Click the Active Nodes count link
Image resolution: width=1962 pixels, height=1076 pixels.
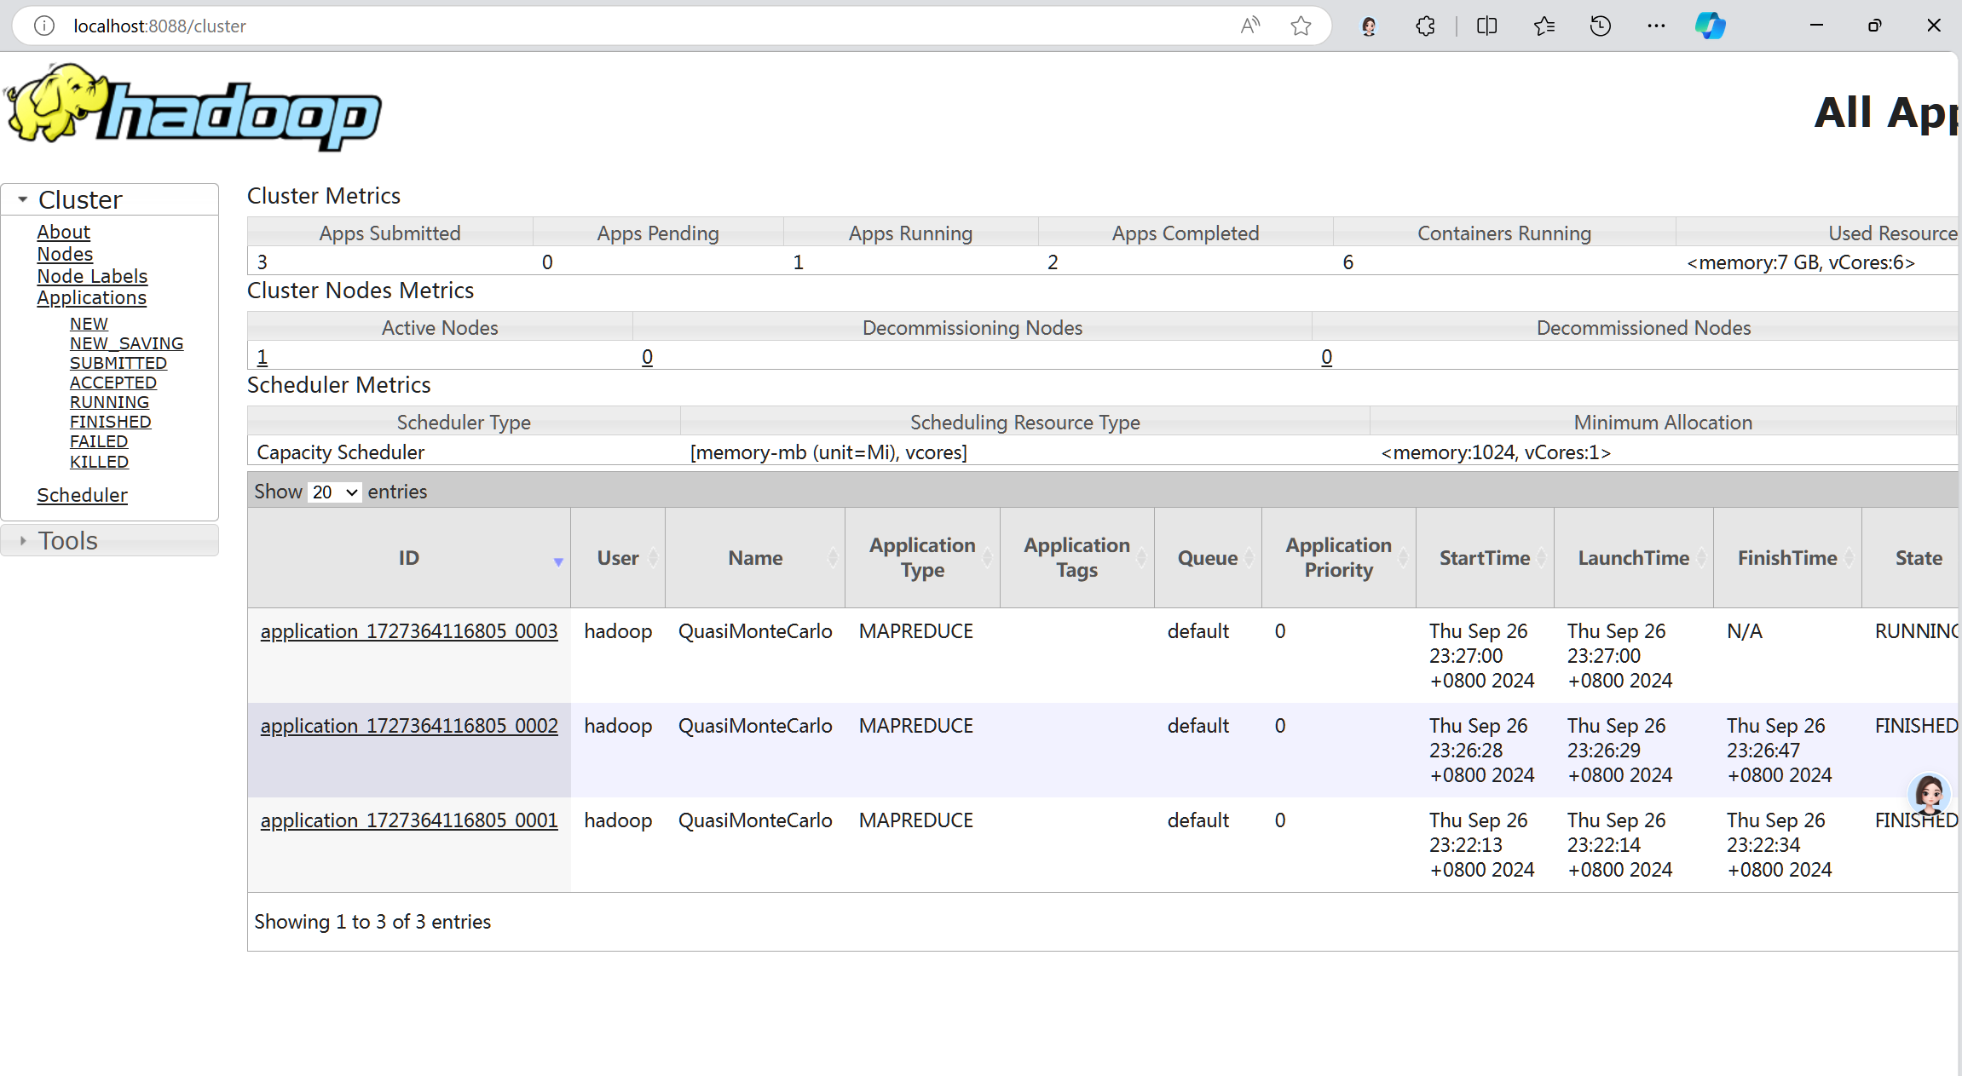[x=263, y=357]
